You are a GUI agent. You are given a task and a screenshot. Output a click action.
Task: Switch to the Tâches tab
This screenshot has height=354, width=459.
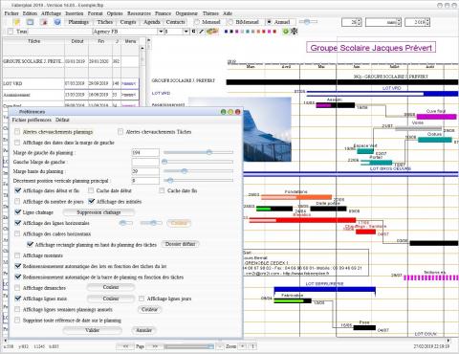pos(105,22)
